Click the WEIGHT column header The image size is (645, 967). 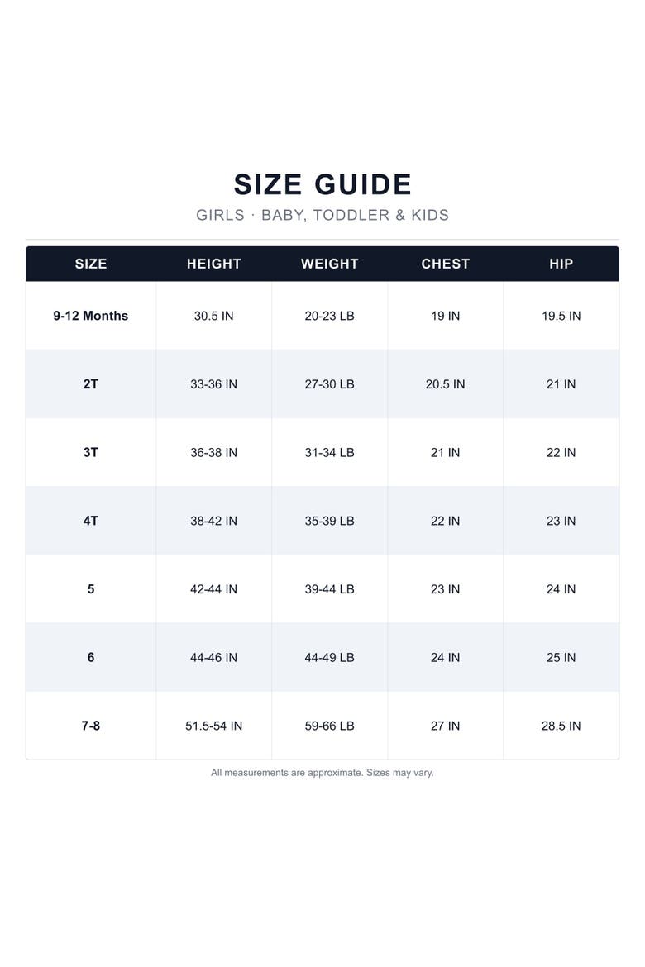(330, 264)
